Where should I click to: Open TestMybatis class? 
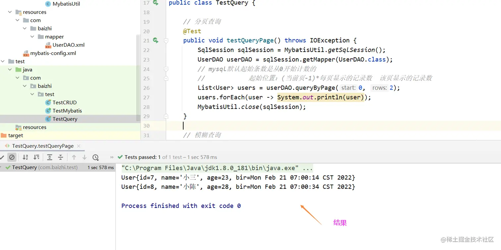pyautogui.click(x=67, y=111)
